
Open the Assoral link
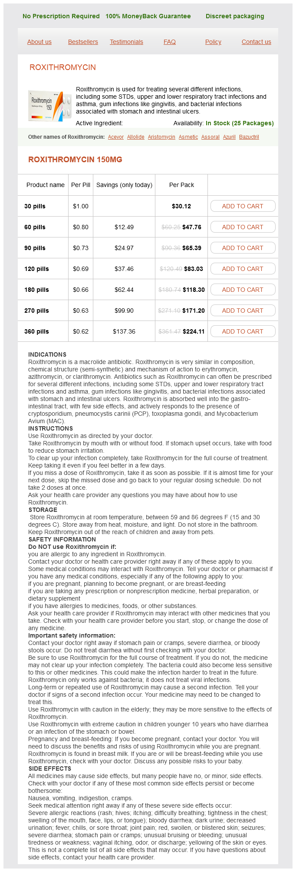point(210,137)
